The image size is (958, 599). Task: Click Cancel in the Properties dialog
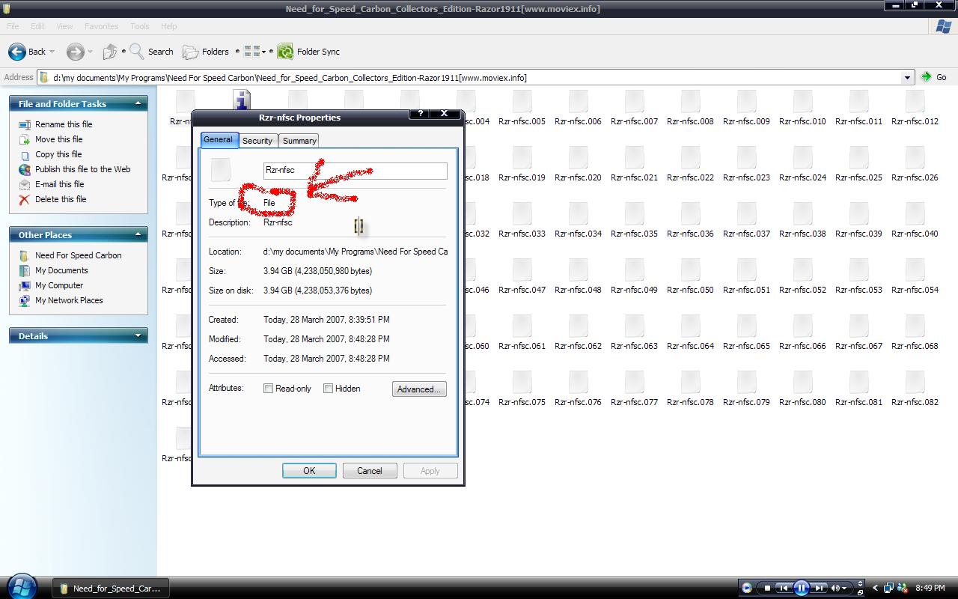(x=370, y=470)
